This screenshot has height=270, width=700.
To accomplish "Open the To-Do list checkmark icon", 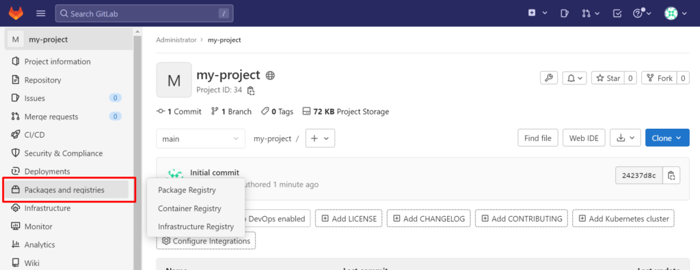I will (617, 14).
